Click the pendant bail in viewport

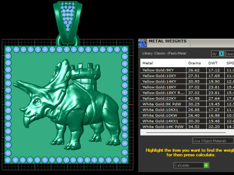(x=68, y=23)
